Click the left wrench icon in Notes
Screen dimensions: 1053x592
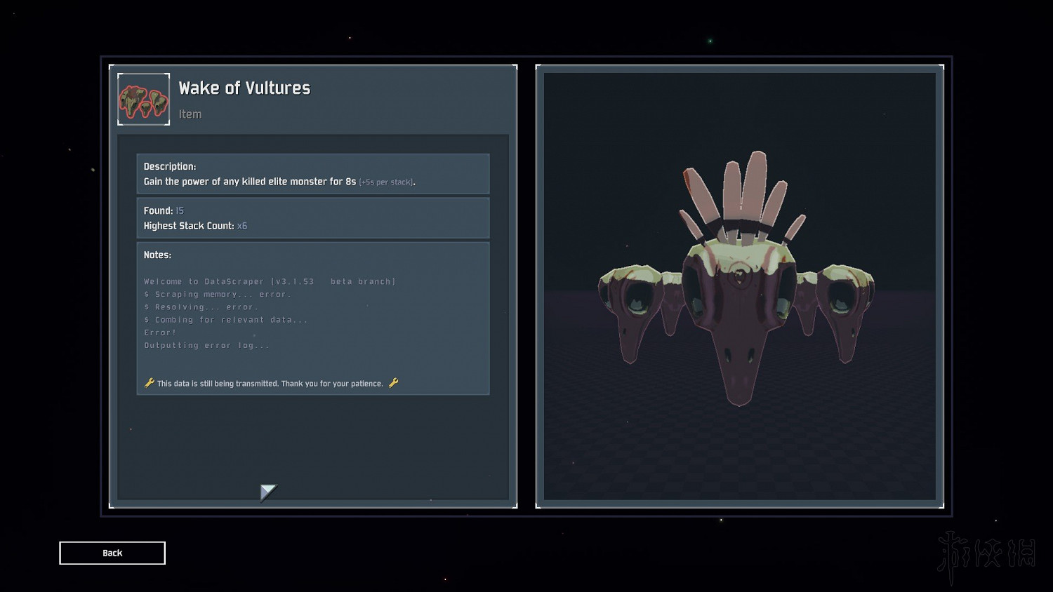coord(149,383)
